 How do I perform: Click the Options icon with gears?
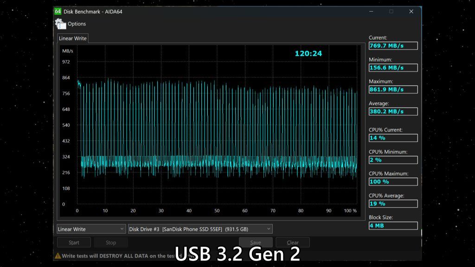click(61, 24)
